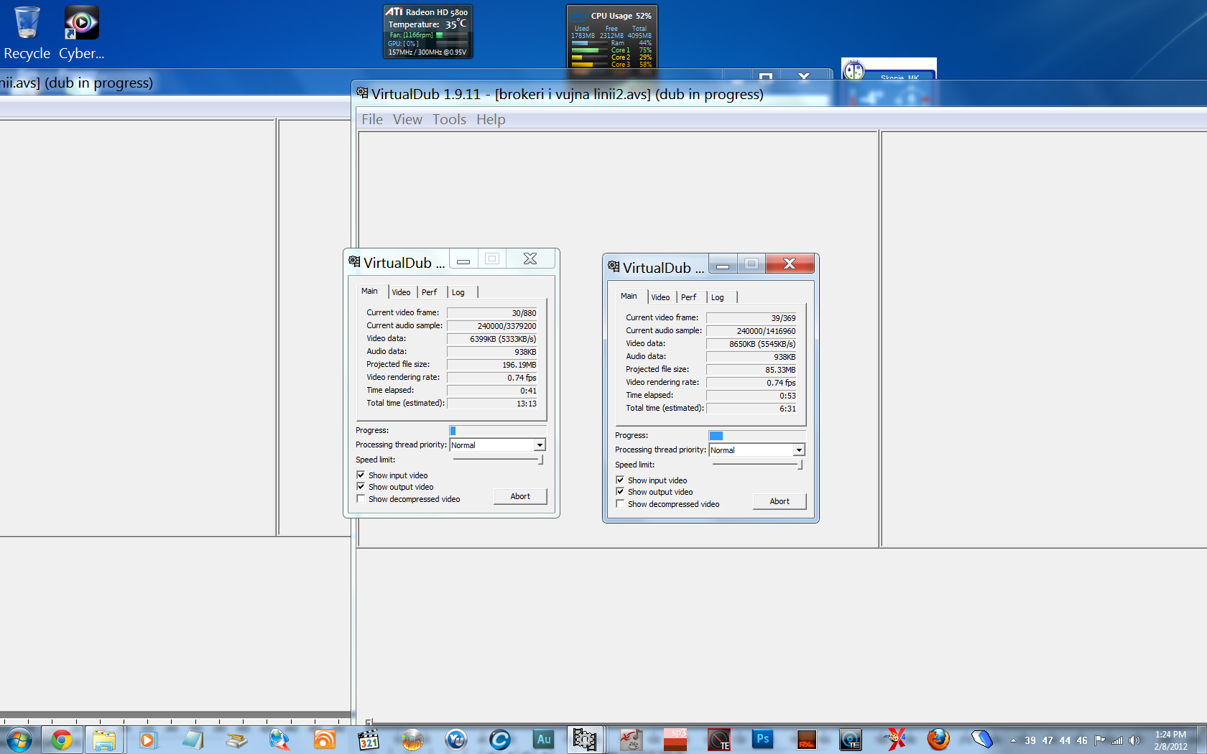Click the sp3 taskbar icon
This screenshot has width=1207, height=754.
pos(675,739)
